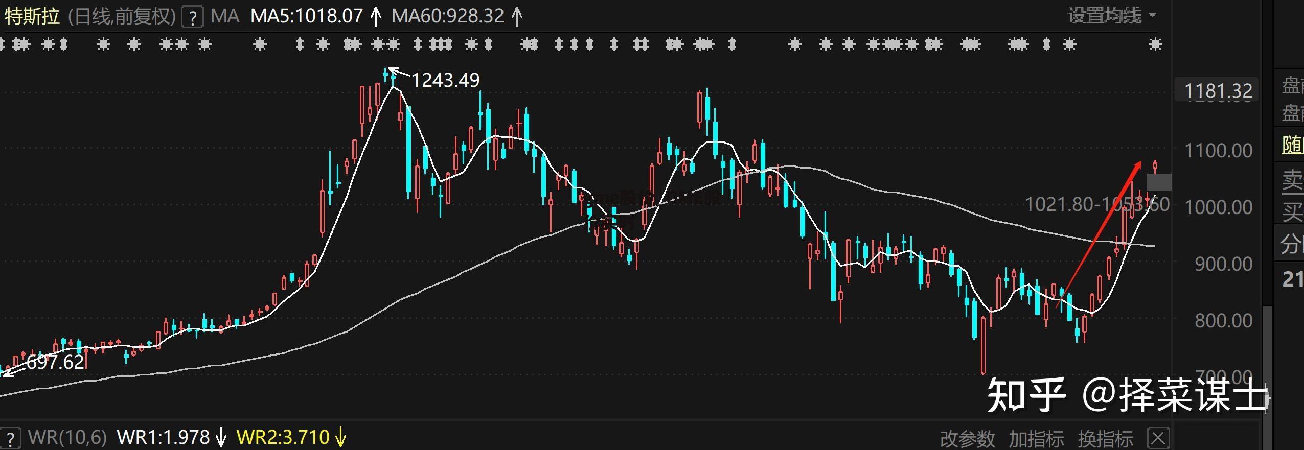Click the 1021.80-1053.60 range annotation
The height and width of the screenshot is (450, 1304).
1097,204
